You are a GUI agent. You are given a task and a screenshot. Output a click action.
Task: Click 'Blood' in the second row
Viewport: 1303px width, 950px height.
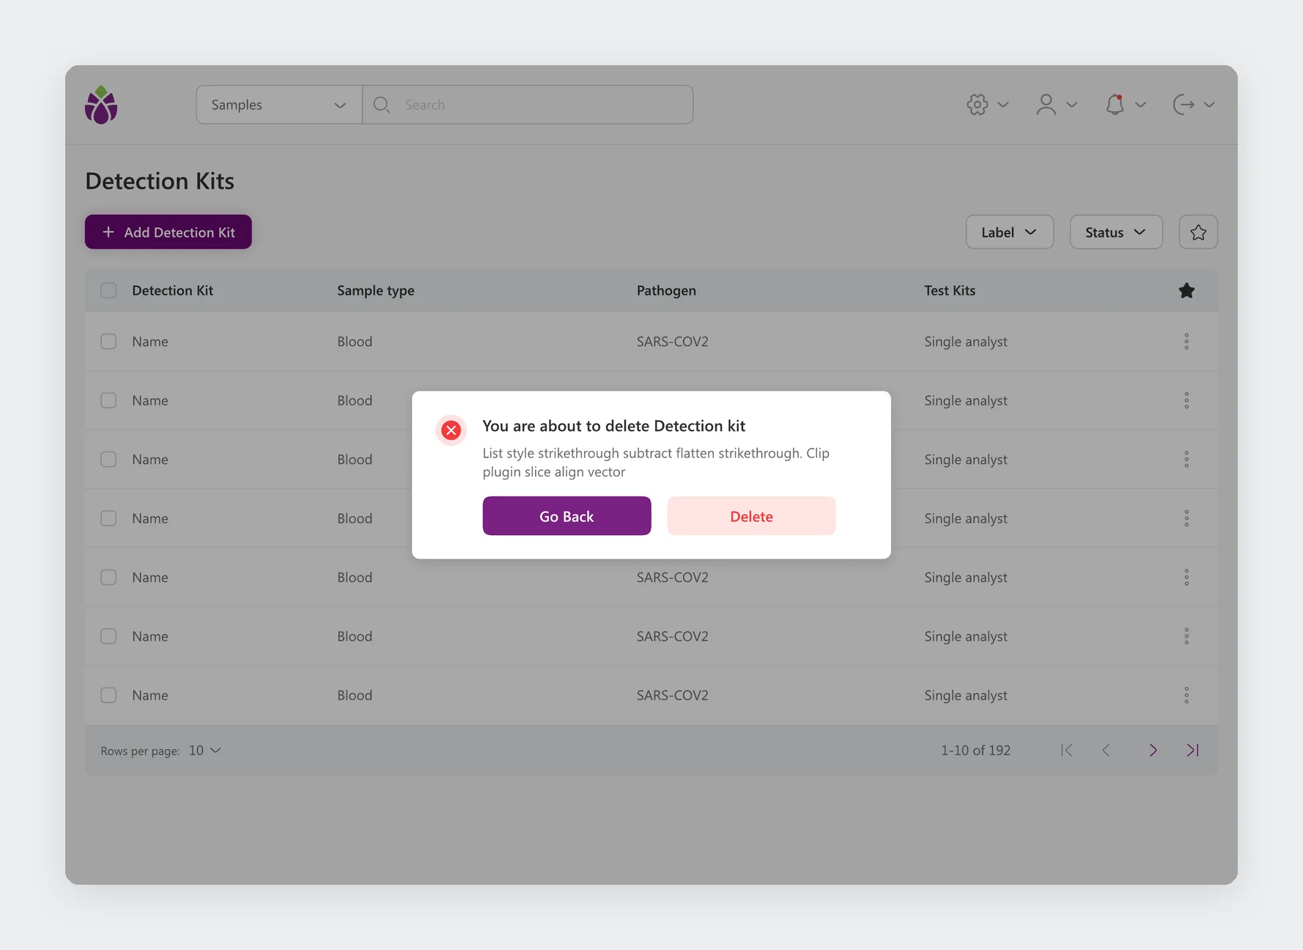(x=355, y=400)
